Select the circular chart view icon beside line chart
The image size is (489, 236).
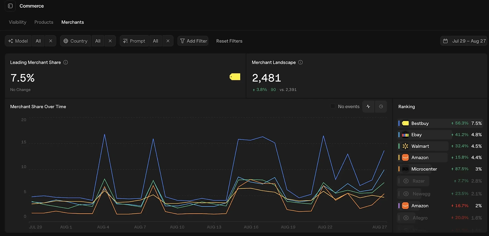tap(381, 106)
